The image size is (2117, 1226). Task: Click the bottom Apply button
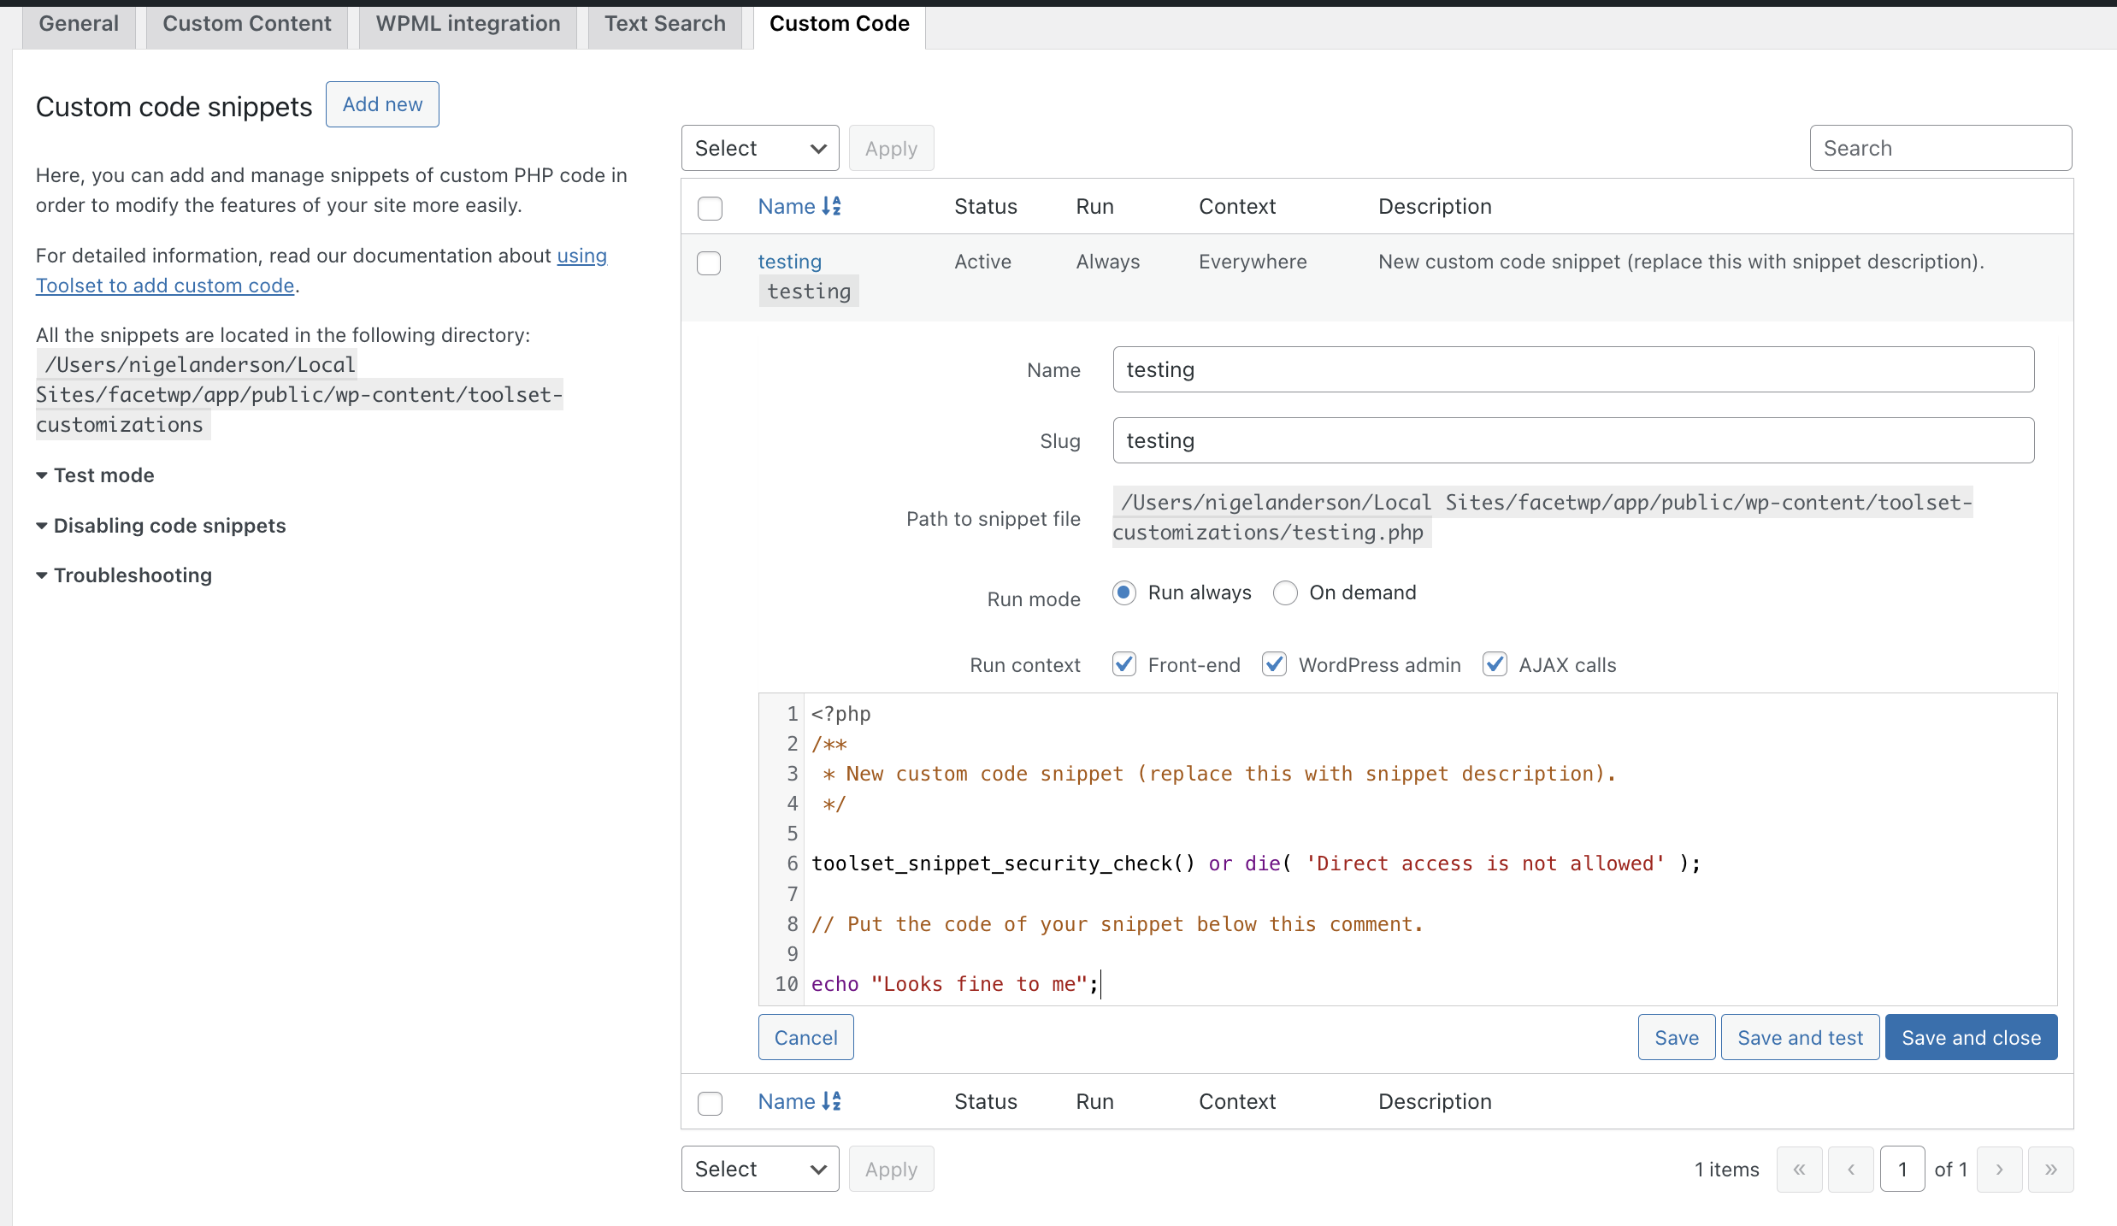click(x=891, y=1169)
